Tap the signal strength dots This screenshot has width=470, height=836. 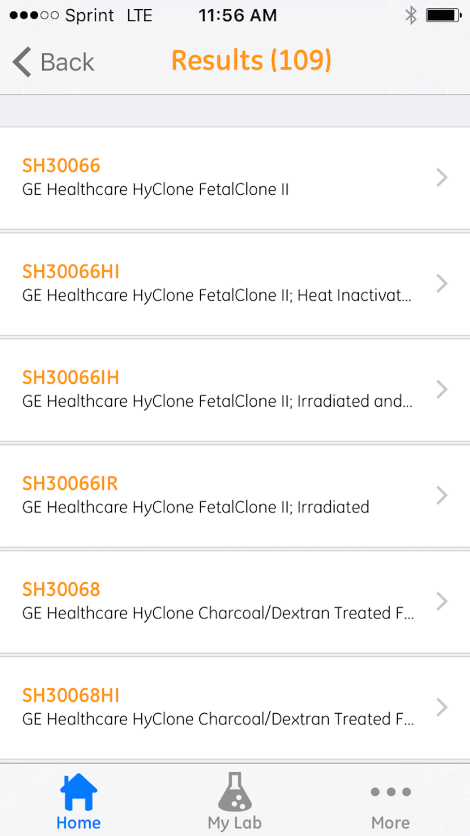34,16
